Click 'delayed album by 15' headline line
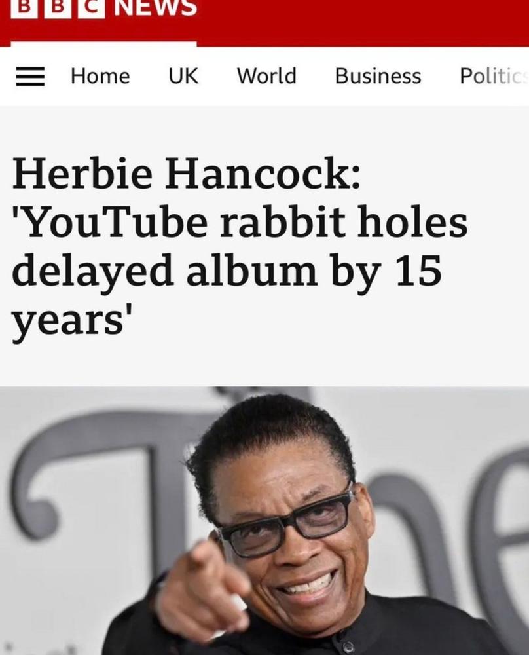The image size is (529, 655). point(227,272)
